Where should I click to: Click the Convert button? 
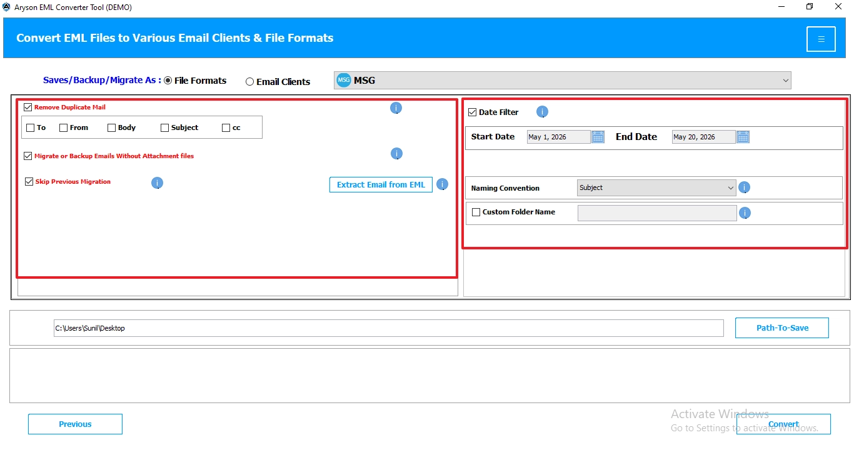pyautogui.click(x=783, y=424)
